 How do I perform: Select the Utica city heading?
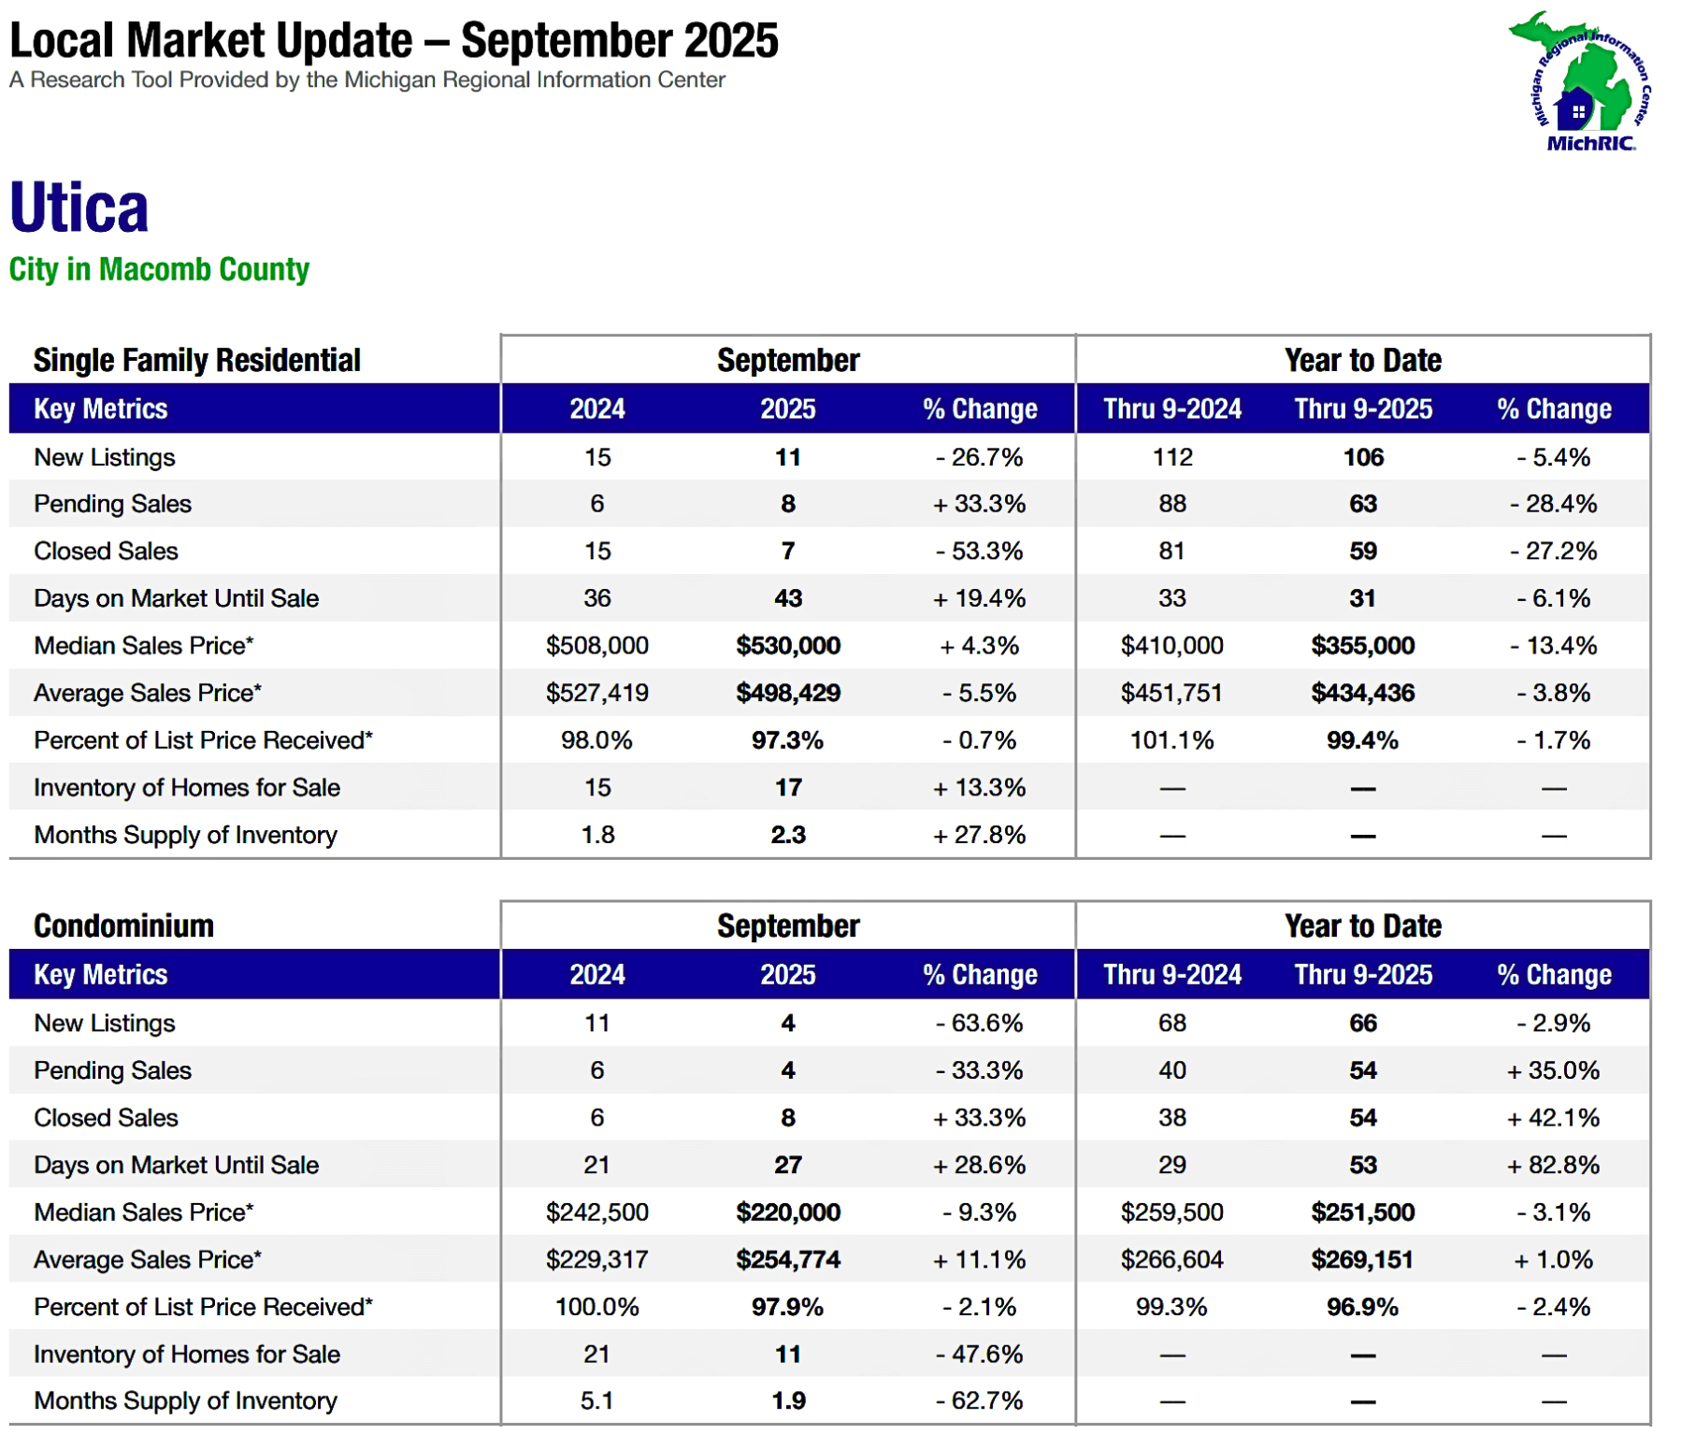coord(79,208)
